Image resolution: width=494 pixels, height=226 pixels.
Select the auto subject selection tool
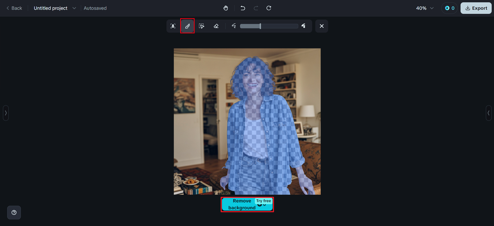pos(173,26)
